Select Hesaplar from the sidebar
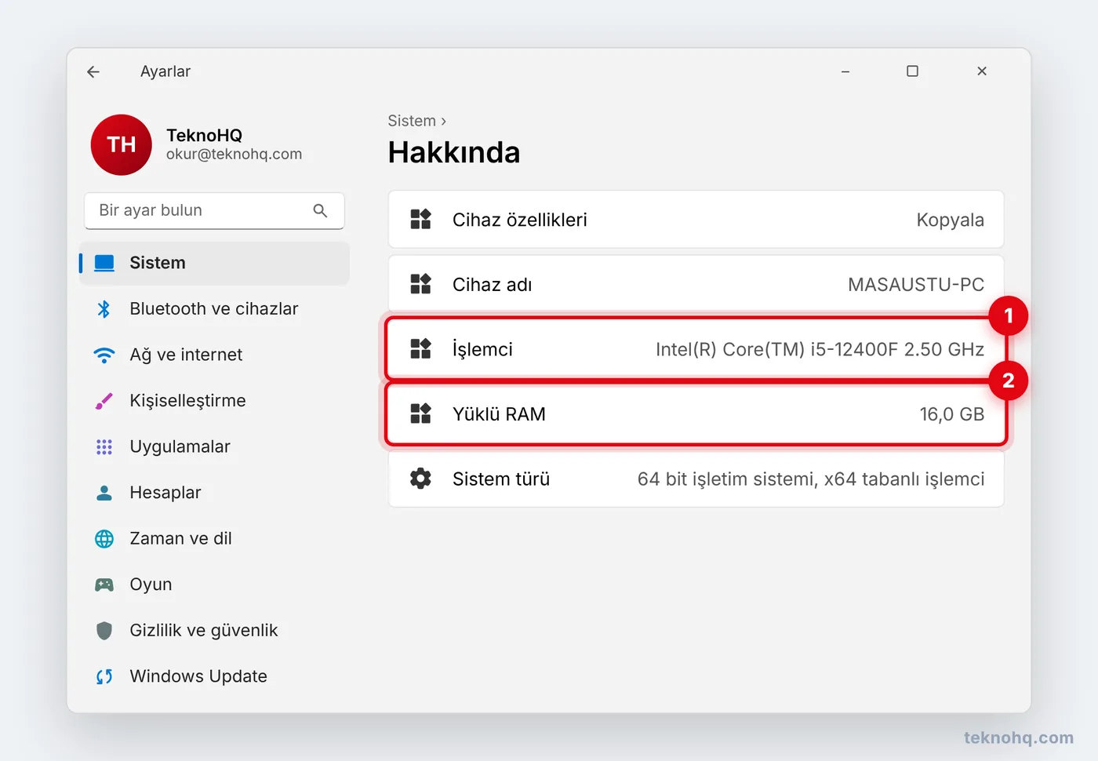Viewport: 1098px width, 761px height. (214, 493)
